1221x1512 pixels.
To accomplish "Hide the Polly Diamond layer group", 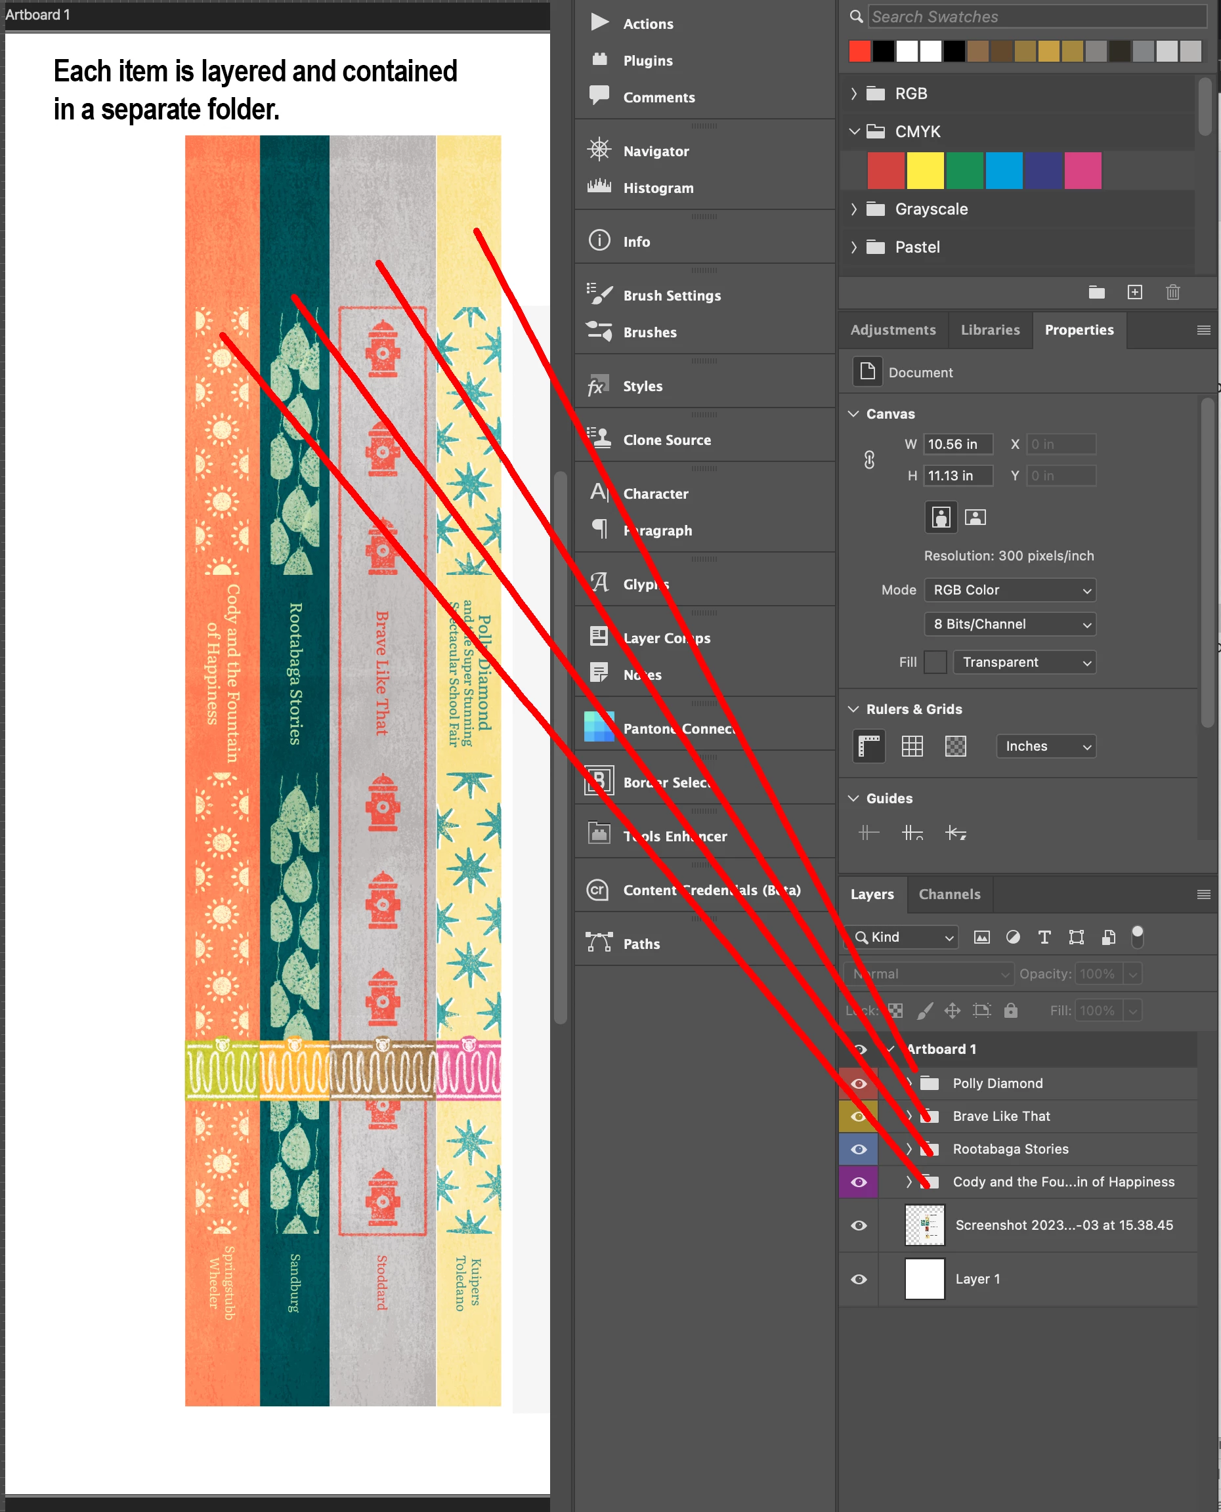I will coord(859,1083).
